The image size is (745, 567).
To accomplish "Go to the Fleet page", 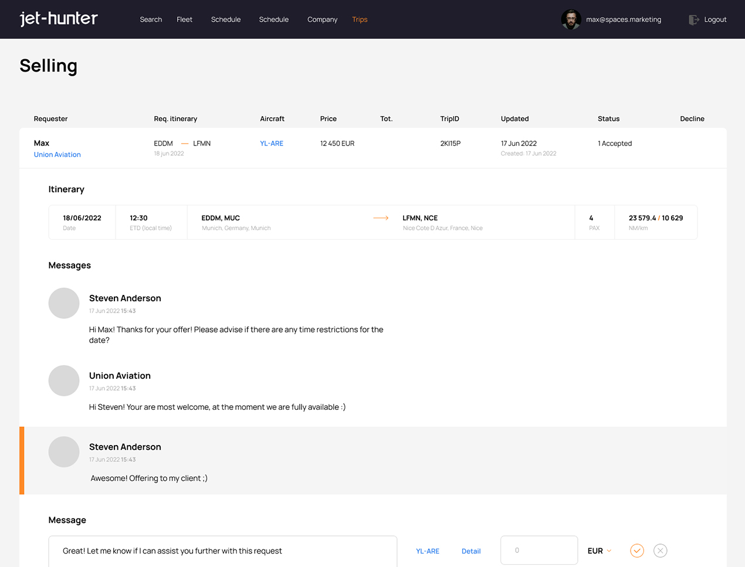I will pos(184,19).
